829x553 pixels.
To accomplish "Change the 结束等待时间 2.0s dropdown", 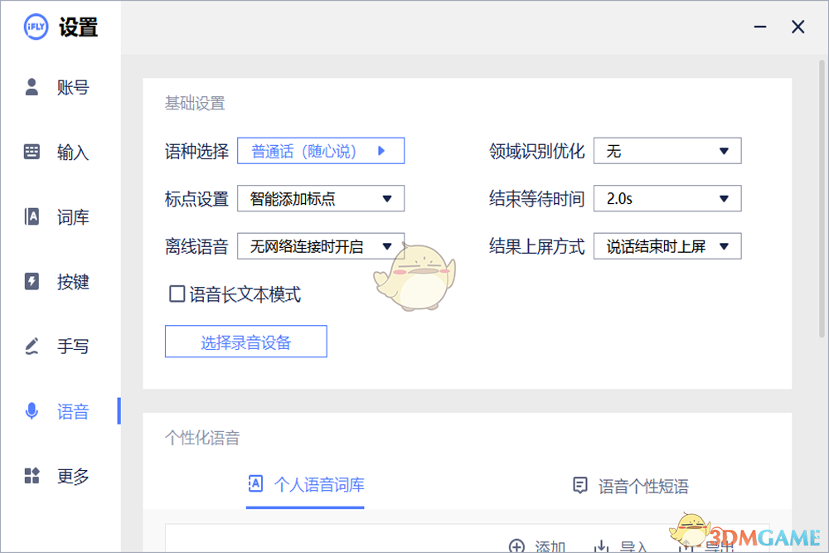I will pos(667,199).
